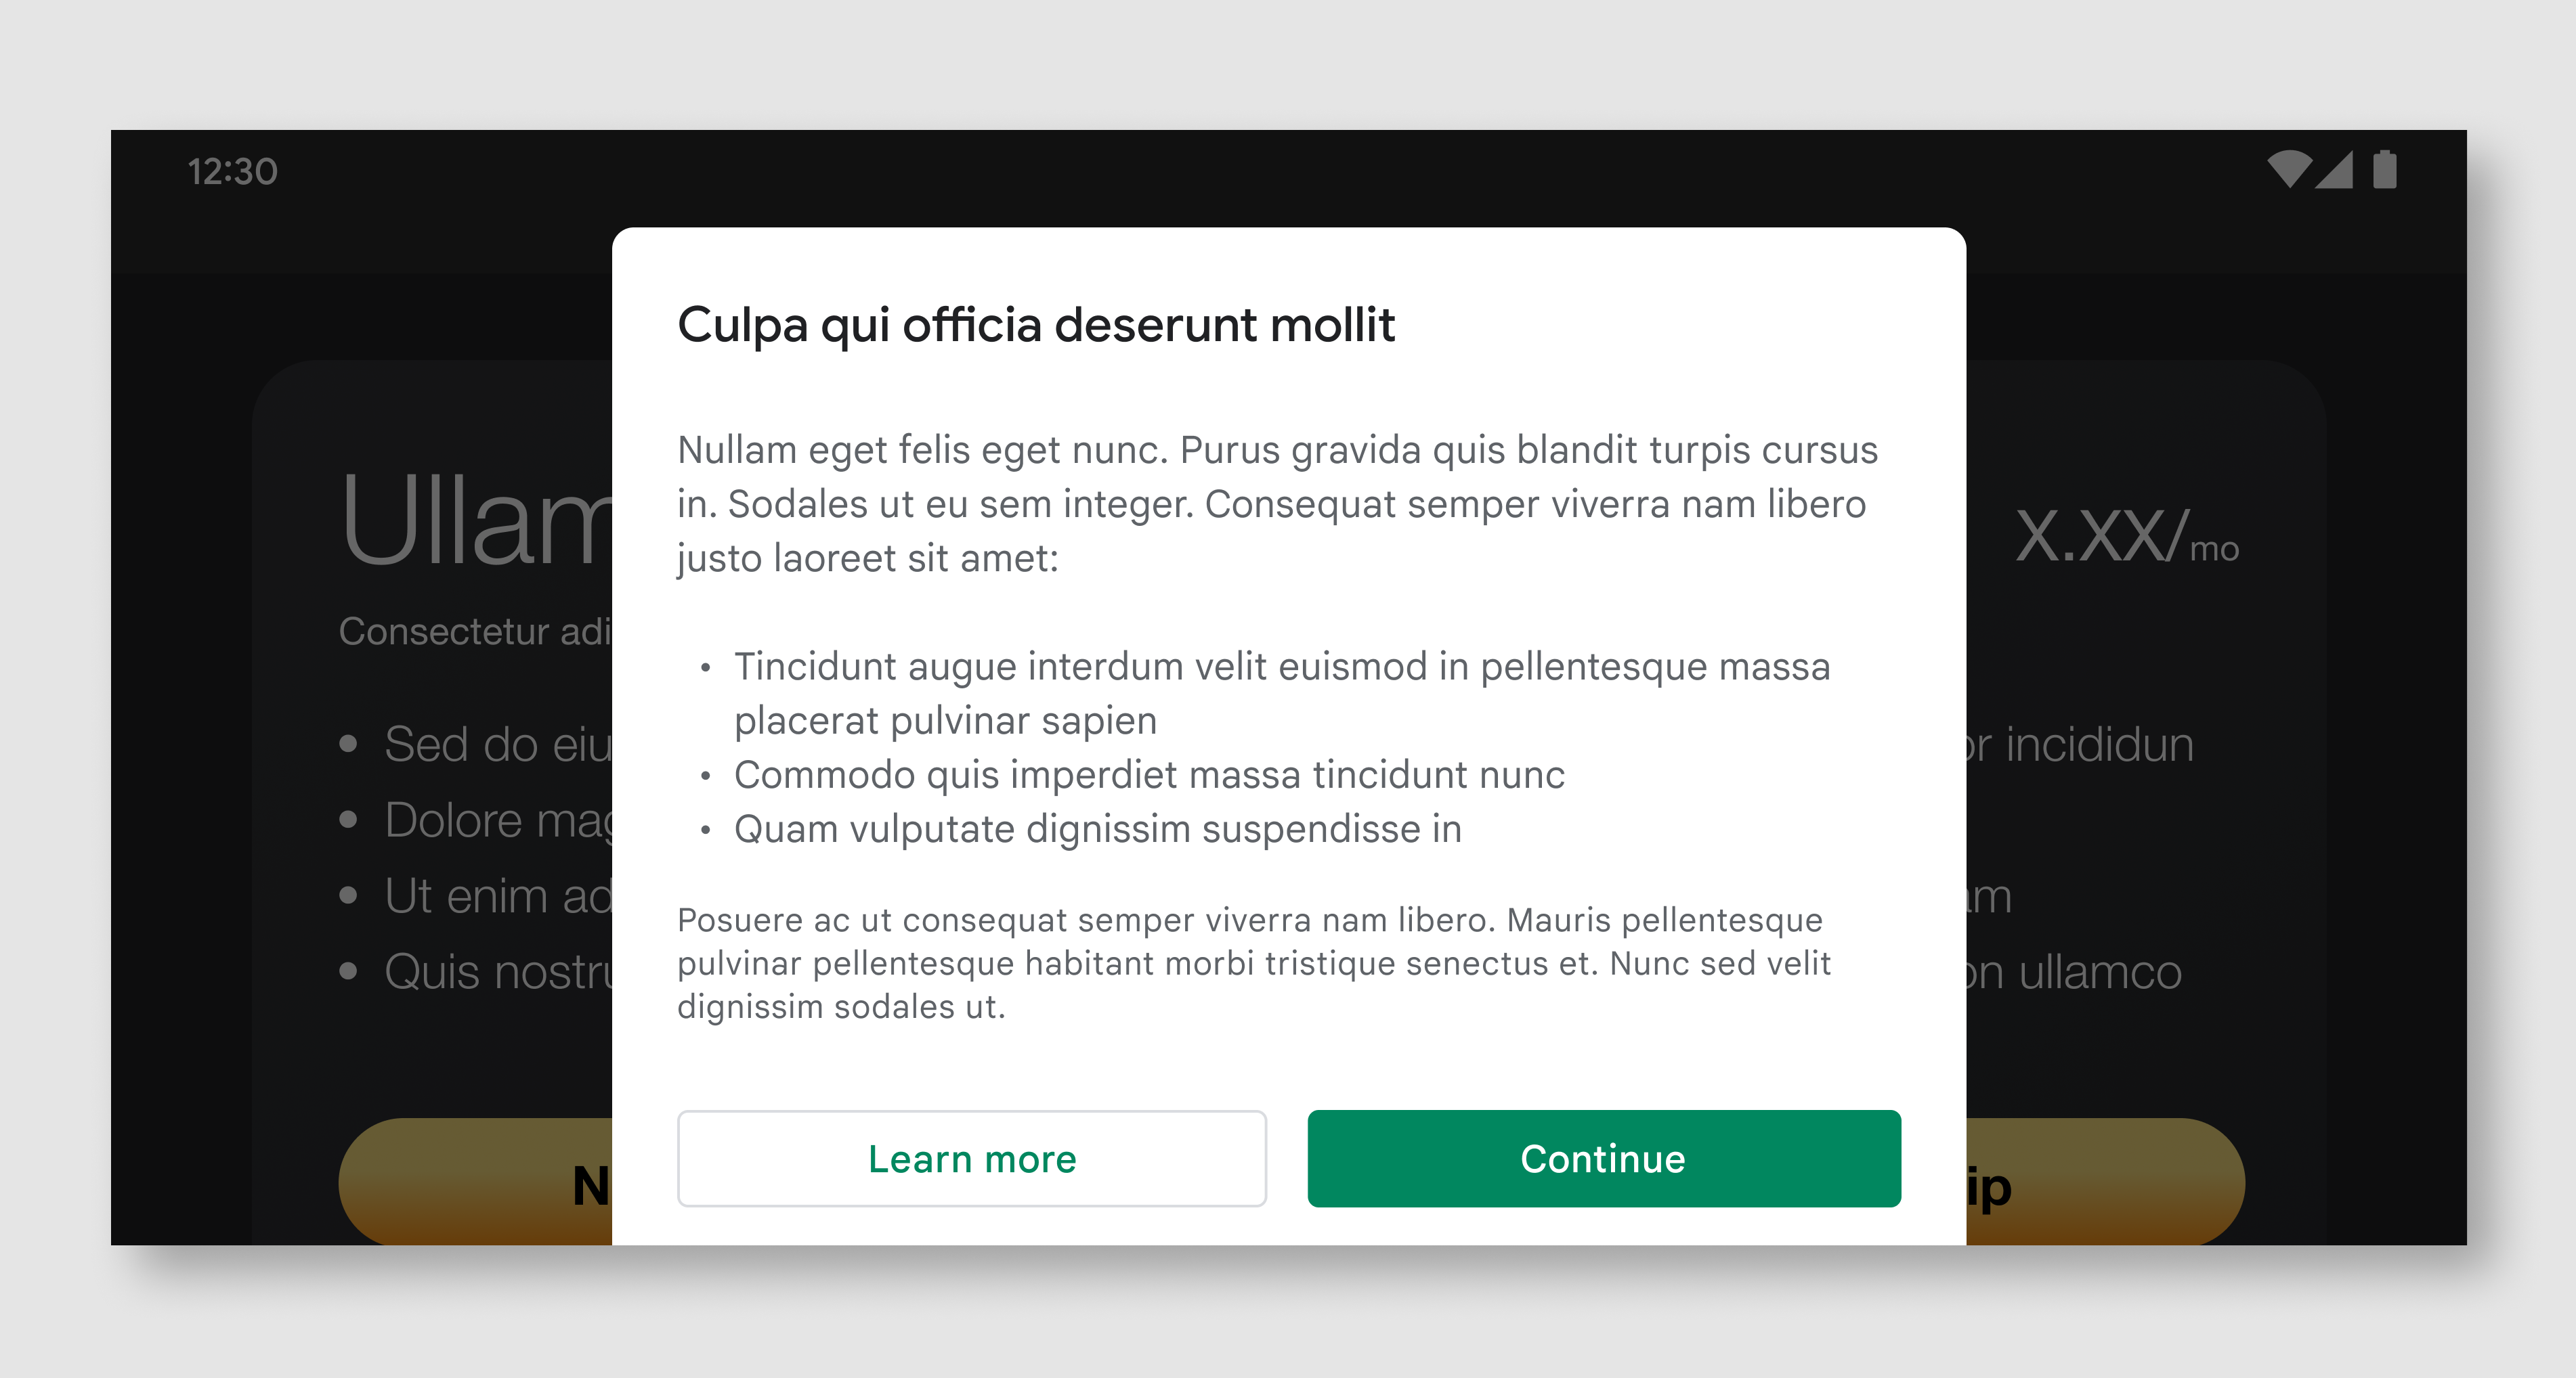
Task: Click the Learn more button
Action: [972, 1158]
